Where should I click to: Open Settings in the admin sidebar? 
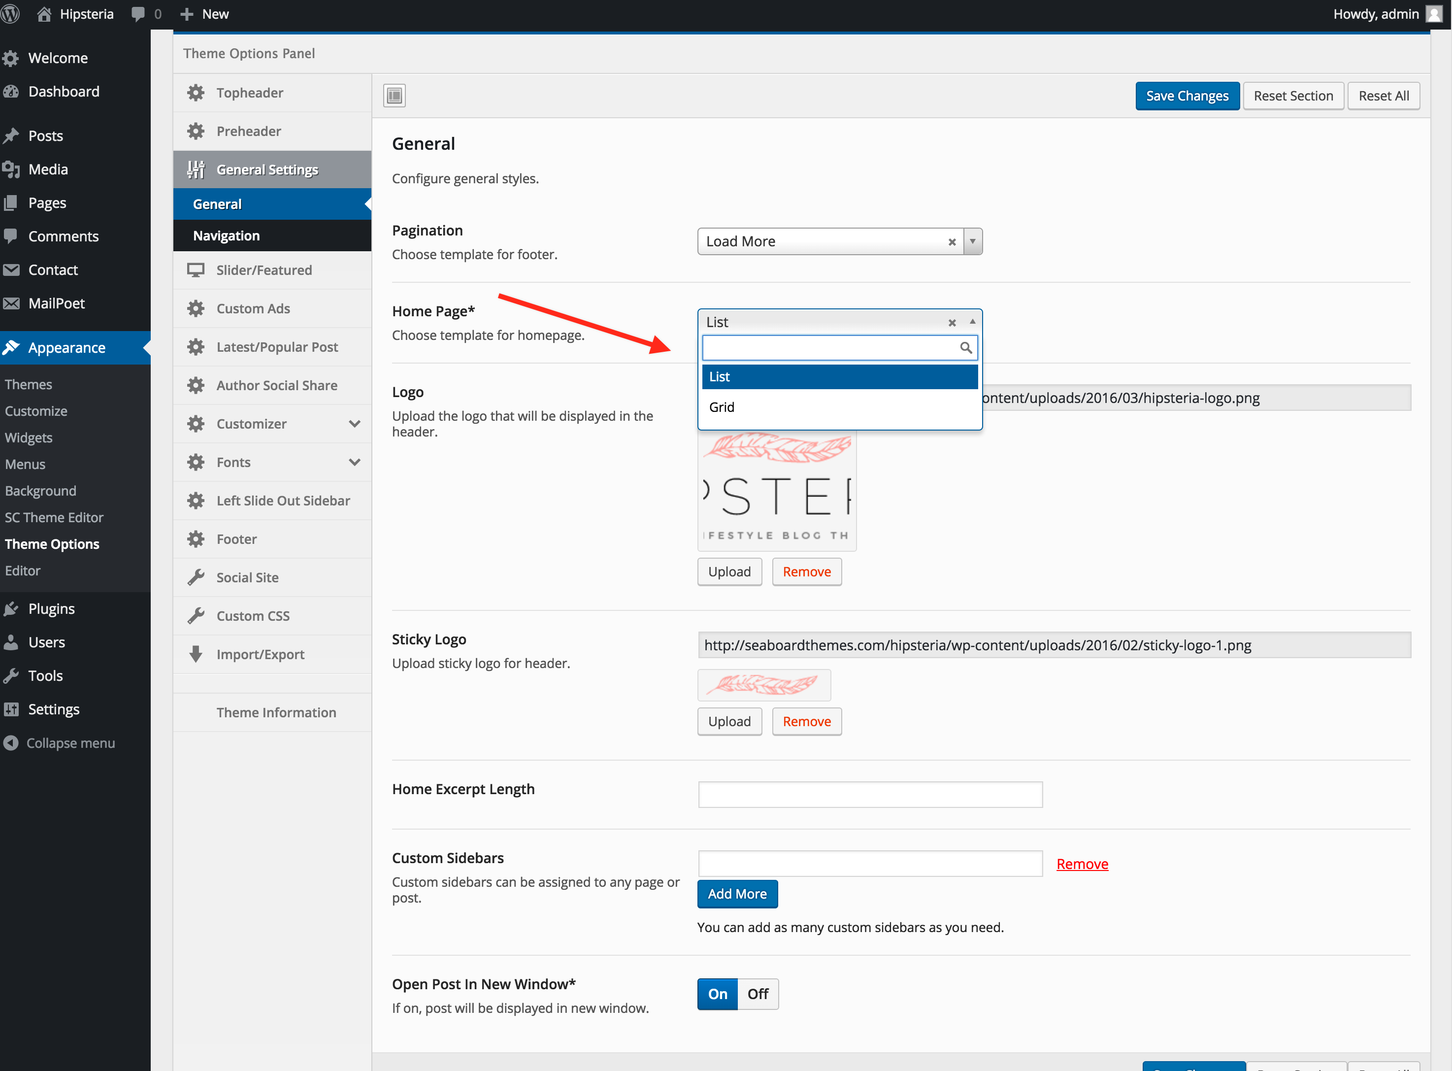point(54,708)
